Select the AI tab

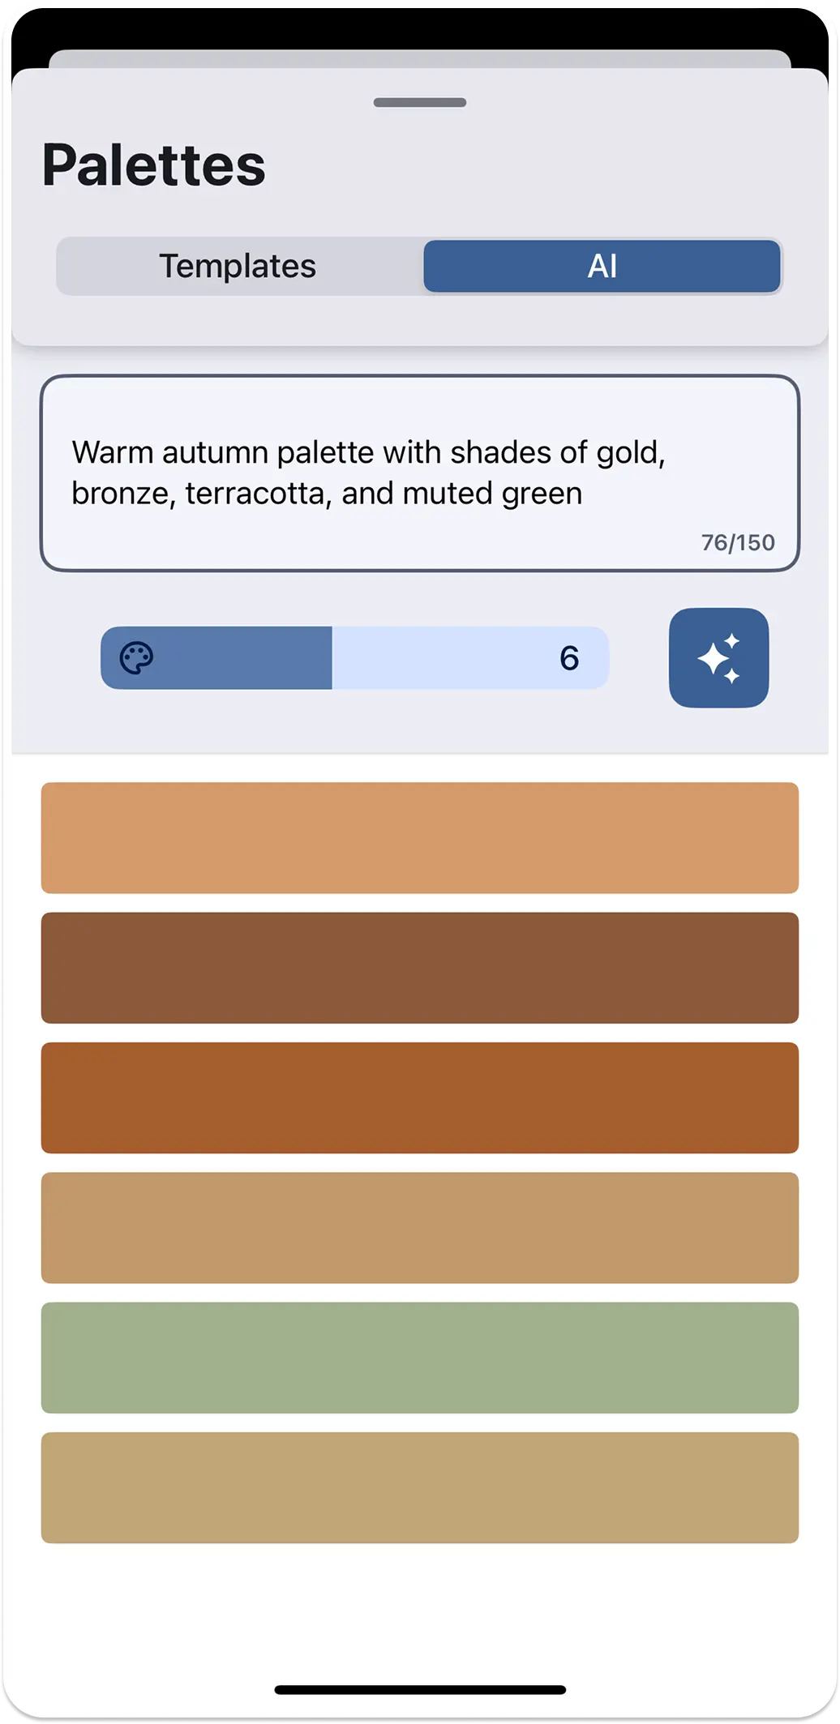pos(602,266)
